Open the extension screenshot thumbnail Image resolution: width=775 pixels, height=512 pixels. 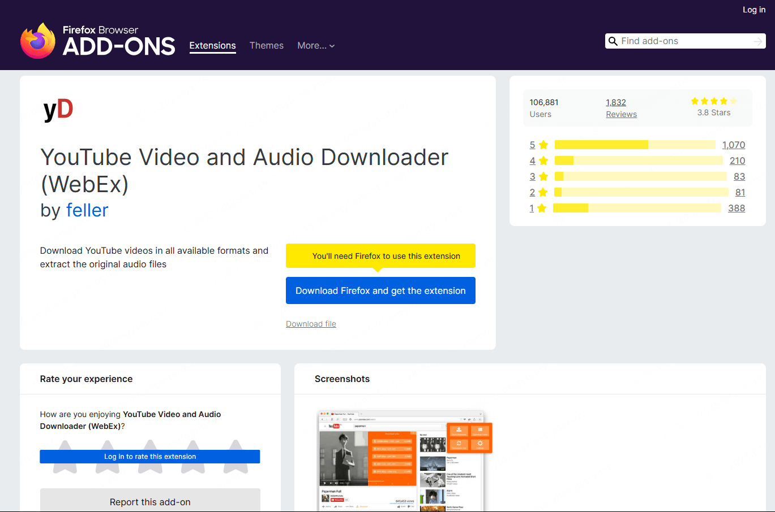click(x=405, y=461)
